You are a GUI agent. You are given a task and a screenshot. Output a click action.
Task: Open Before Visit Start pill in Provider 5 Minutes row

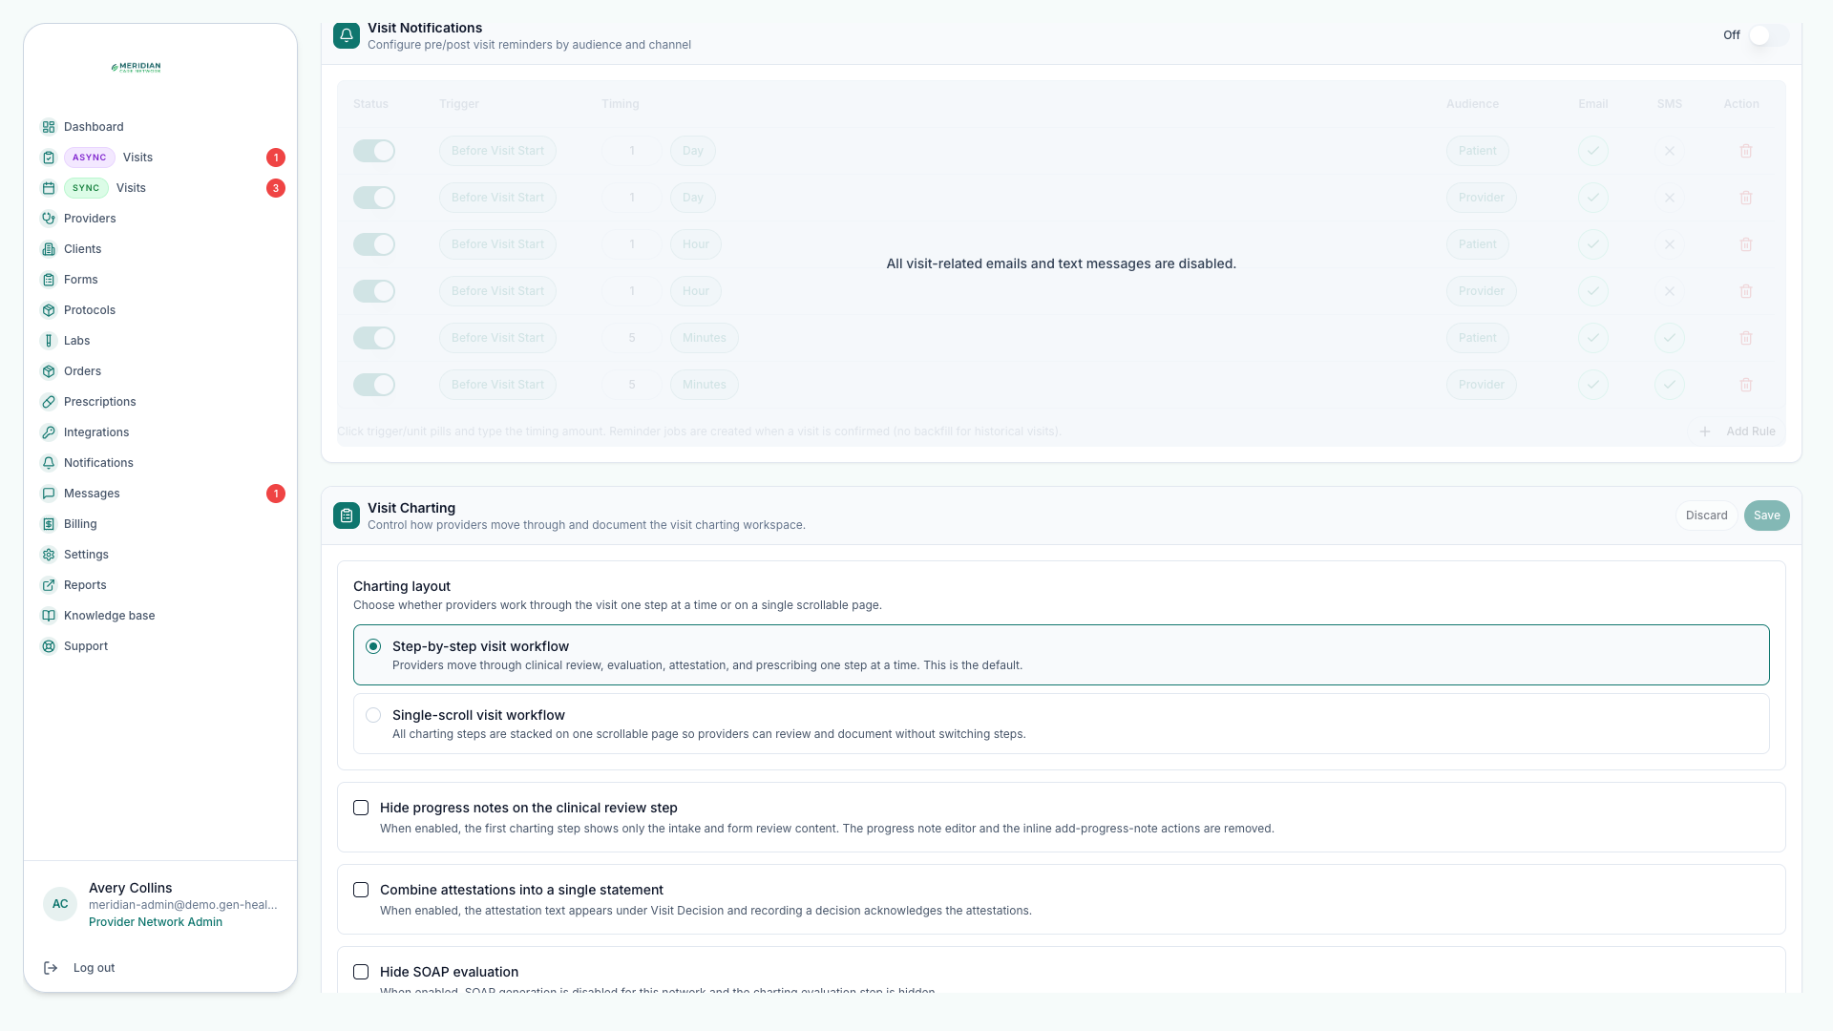coord(497,385)
